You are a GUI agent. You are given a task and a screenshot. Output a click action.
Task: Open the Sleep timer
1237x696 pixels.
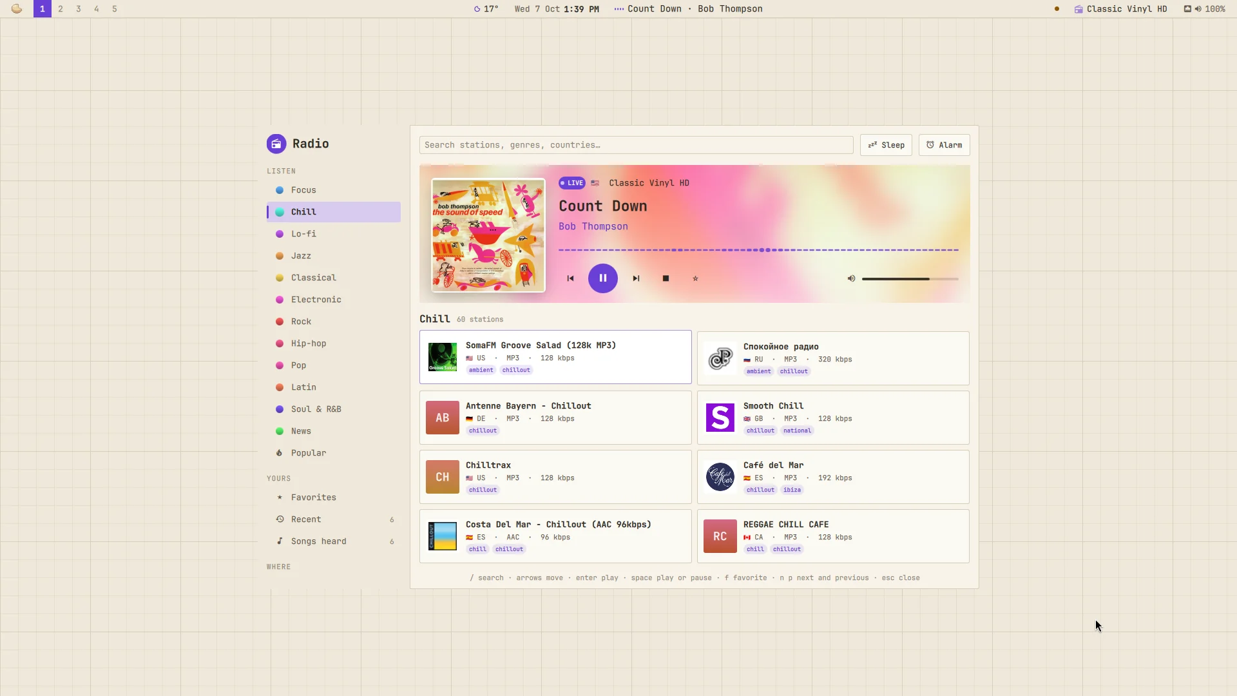pos(886,145)
